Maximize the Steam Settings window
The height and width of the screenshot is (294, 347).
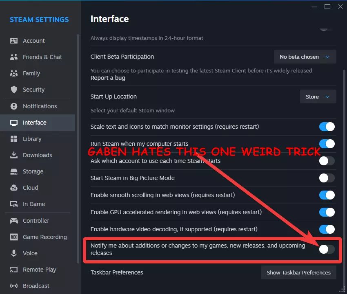tap(327, 7)
